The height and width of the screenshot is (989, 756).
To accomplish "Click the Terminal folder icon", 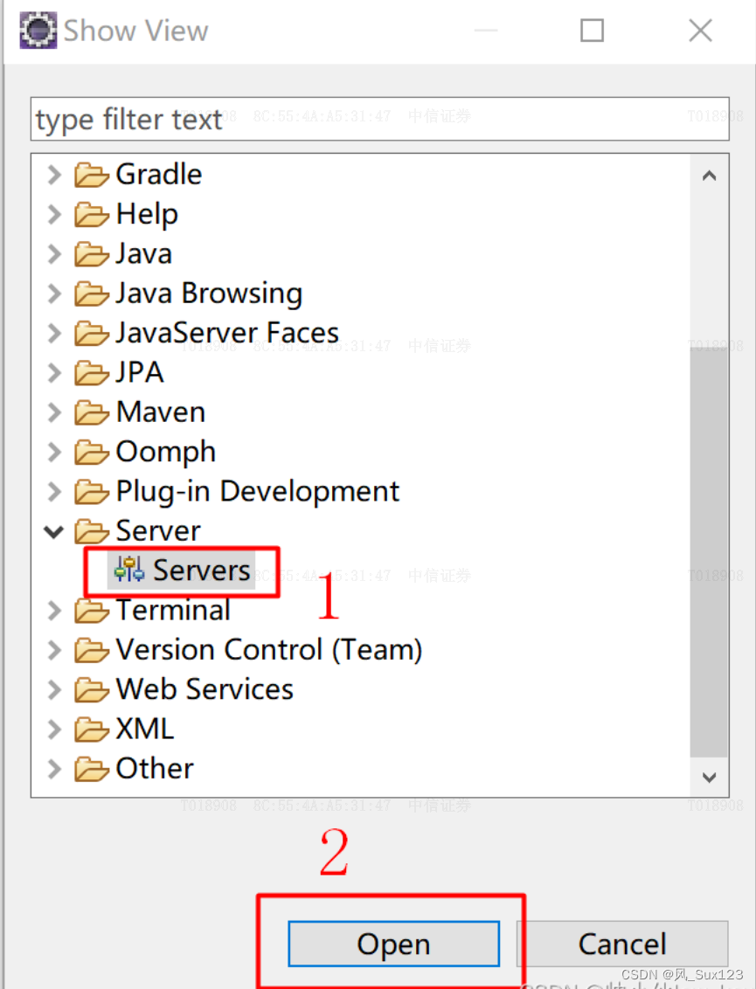I will click(92, 611).
